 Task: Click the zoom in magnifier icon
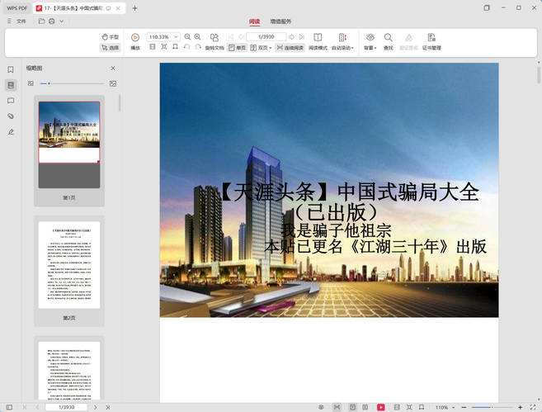198,37
